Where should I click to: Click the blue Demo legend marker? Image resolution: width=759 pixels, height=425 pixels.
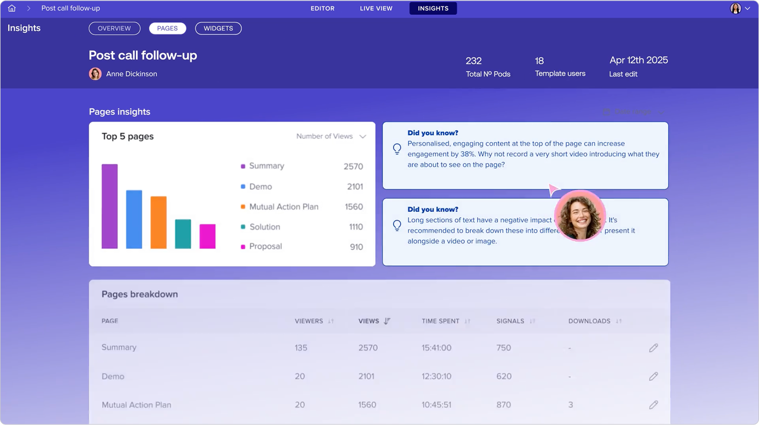click(243, 187)
